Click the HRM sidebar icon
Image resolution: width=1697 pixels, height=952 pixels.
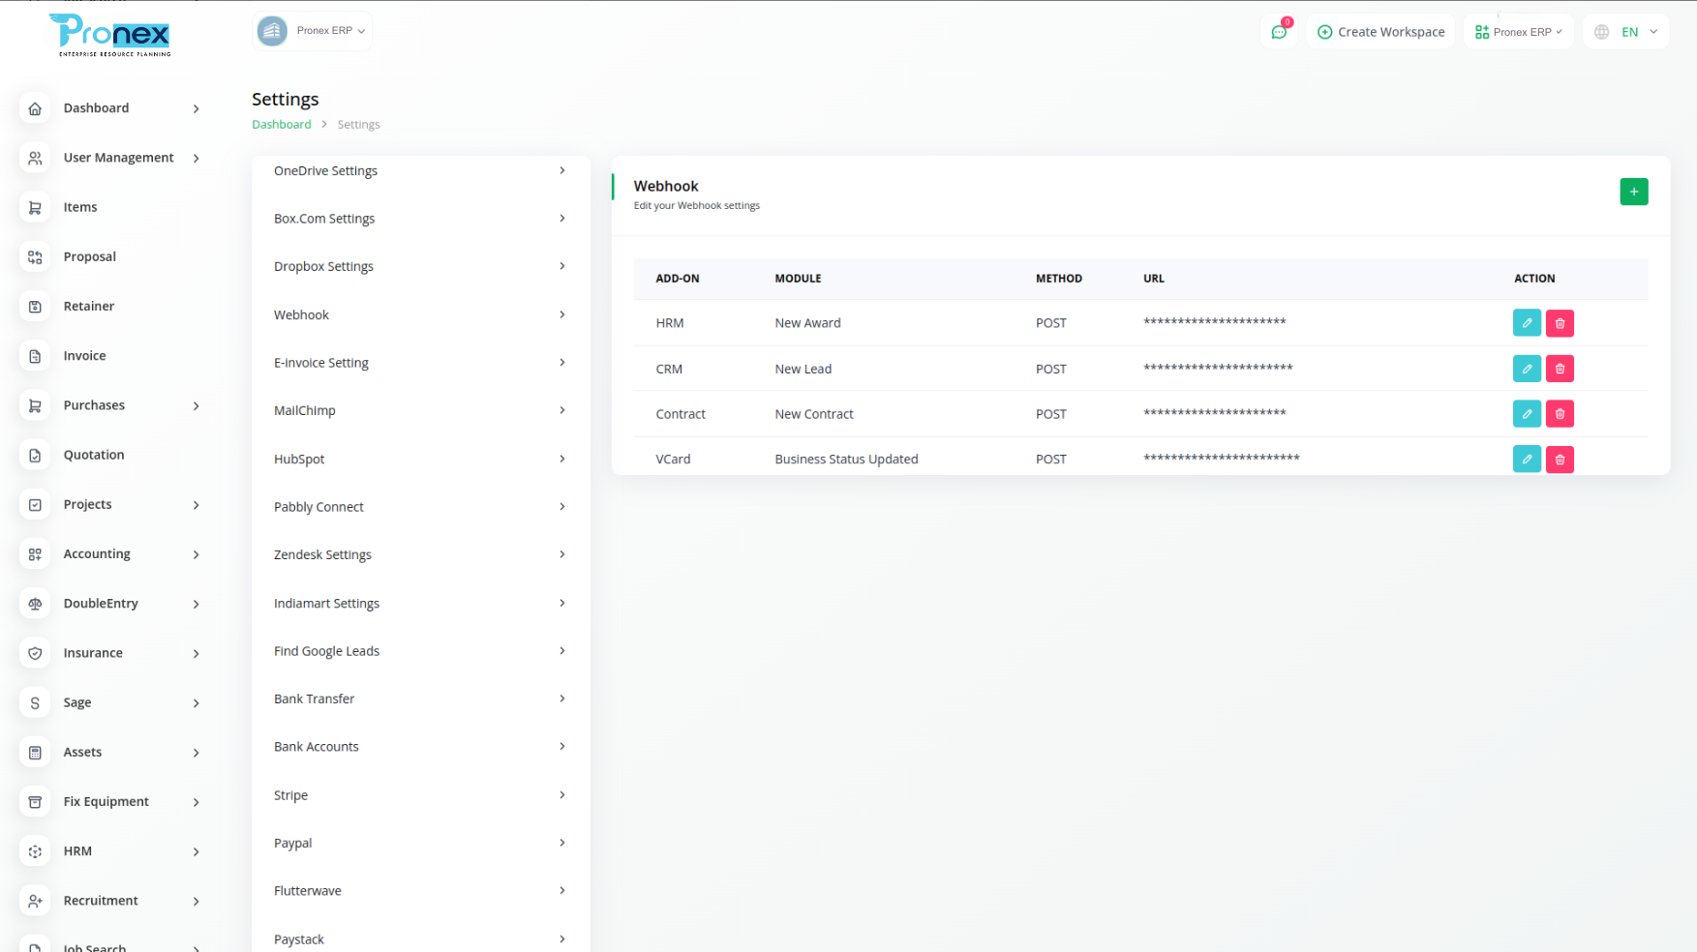click(x=35, y=851)
